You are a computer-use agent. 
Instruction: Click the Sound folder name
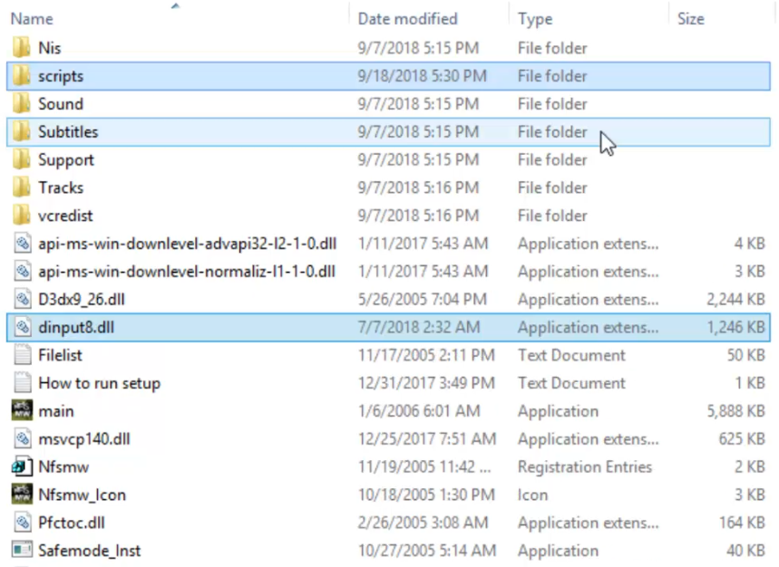point(61,104)
